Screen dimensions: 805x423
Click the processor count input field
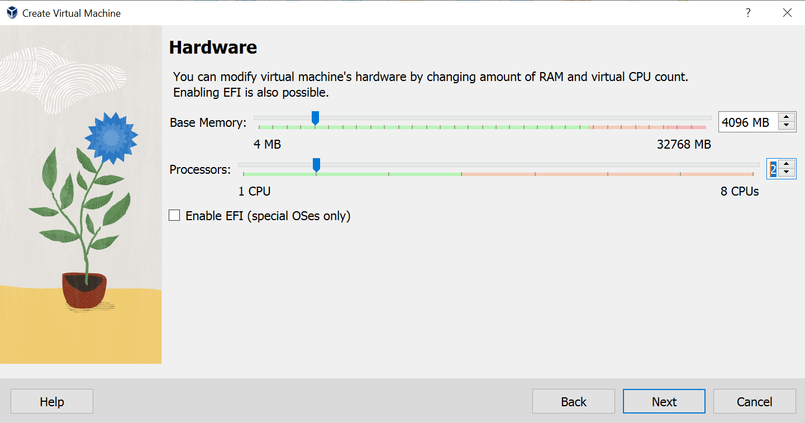pyautogui.click(x=773, y=169)
